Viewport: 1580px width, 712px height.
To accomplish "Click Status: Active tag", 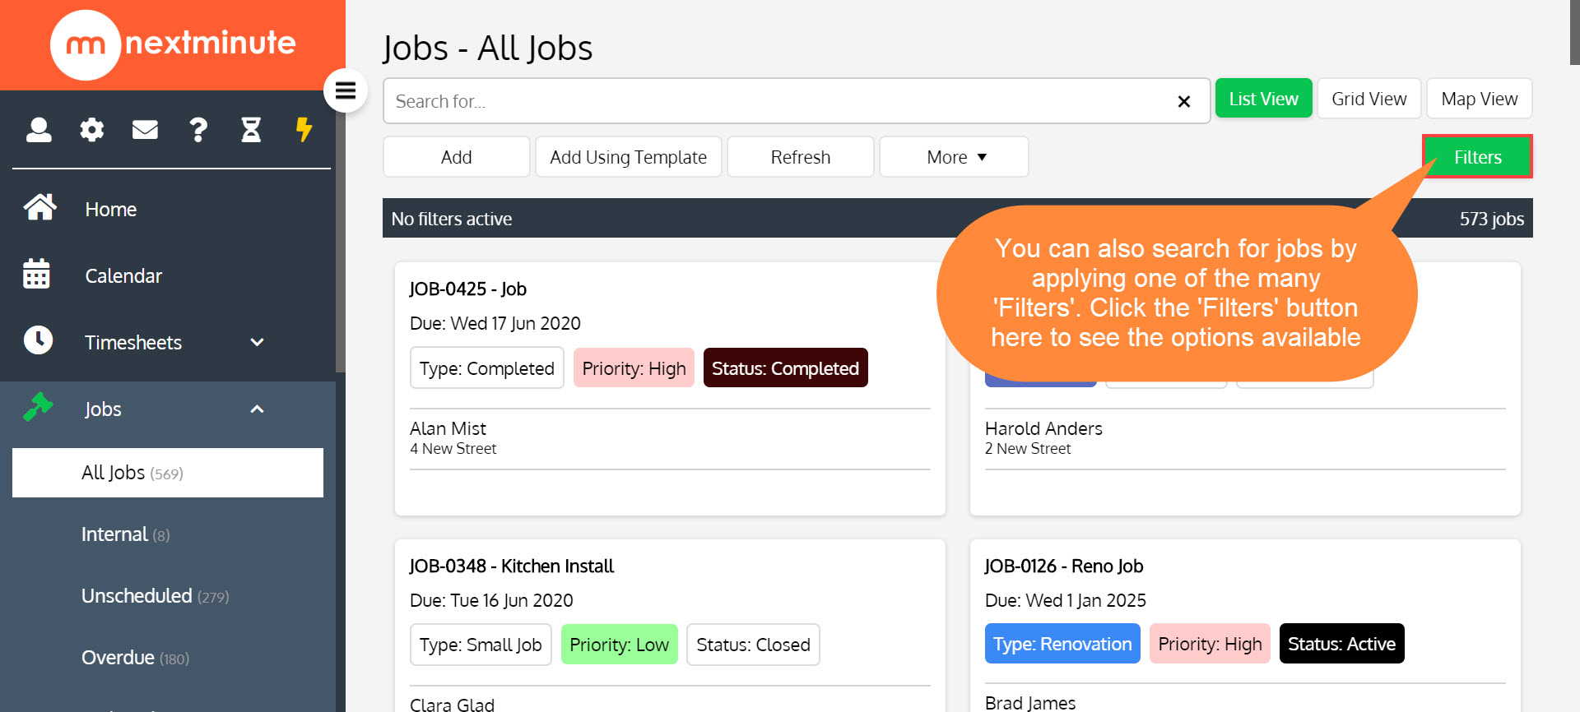I will (1342, 644).
